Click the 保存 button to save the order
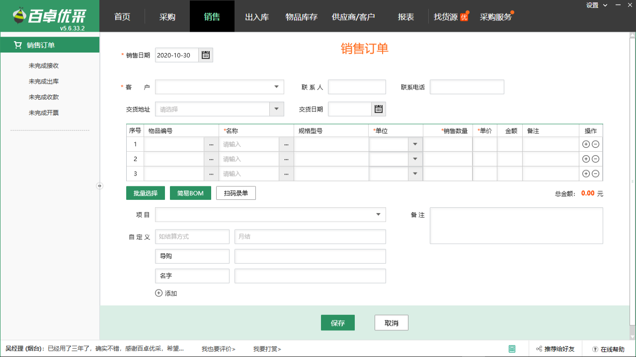 [337, 322]
